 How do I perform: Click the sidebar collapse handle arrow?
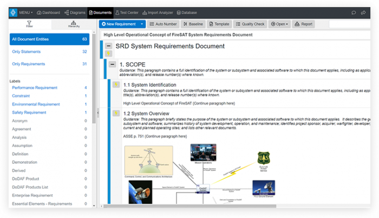pos(98,113)
